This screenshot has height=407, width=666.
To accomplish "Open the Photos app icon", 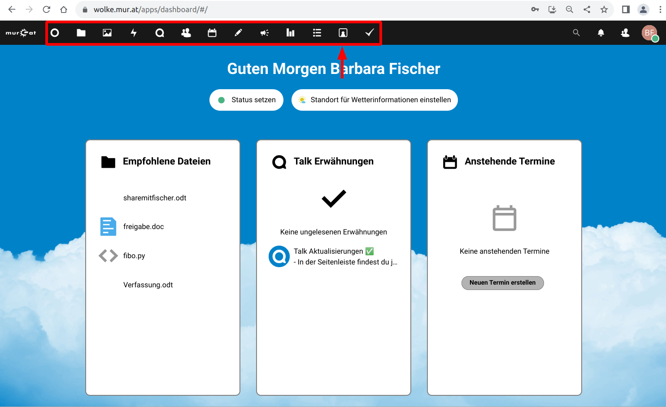I will tap(107, 33).
